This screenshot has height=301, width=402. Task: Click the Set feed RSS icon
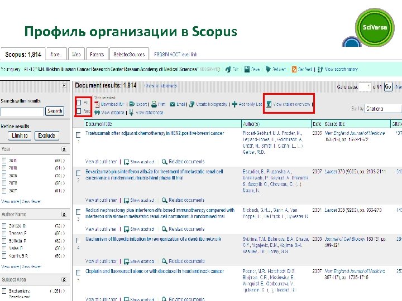coord(294,69)
